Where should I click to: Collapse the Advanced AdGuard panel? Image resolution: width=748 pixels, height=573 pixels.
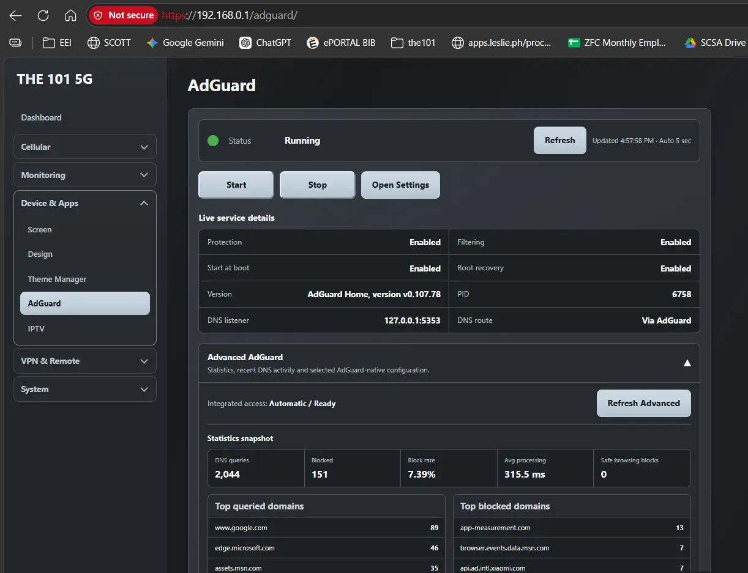[687, 363]
